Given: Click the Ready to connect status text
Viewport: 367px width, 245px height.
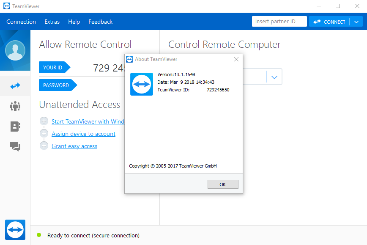Looking at the screenshot, I should click(93, 235).
